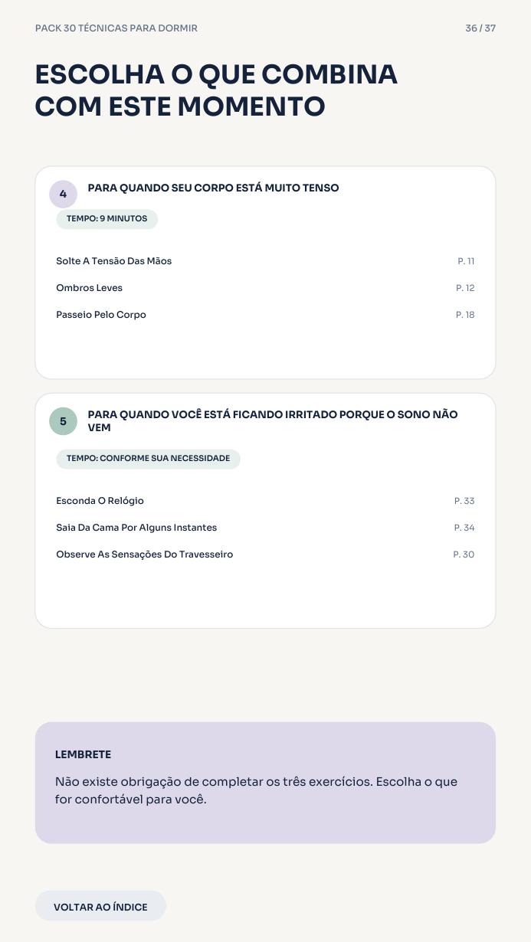531x942 pixels.
Task: Click the number 4 circle badge
Action: [63, 195]
